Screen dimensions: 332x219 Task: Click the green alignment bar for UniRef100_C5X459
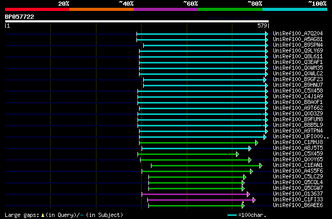[187, 154]
